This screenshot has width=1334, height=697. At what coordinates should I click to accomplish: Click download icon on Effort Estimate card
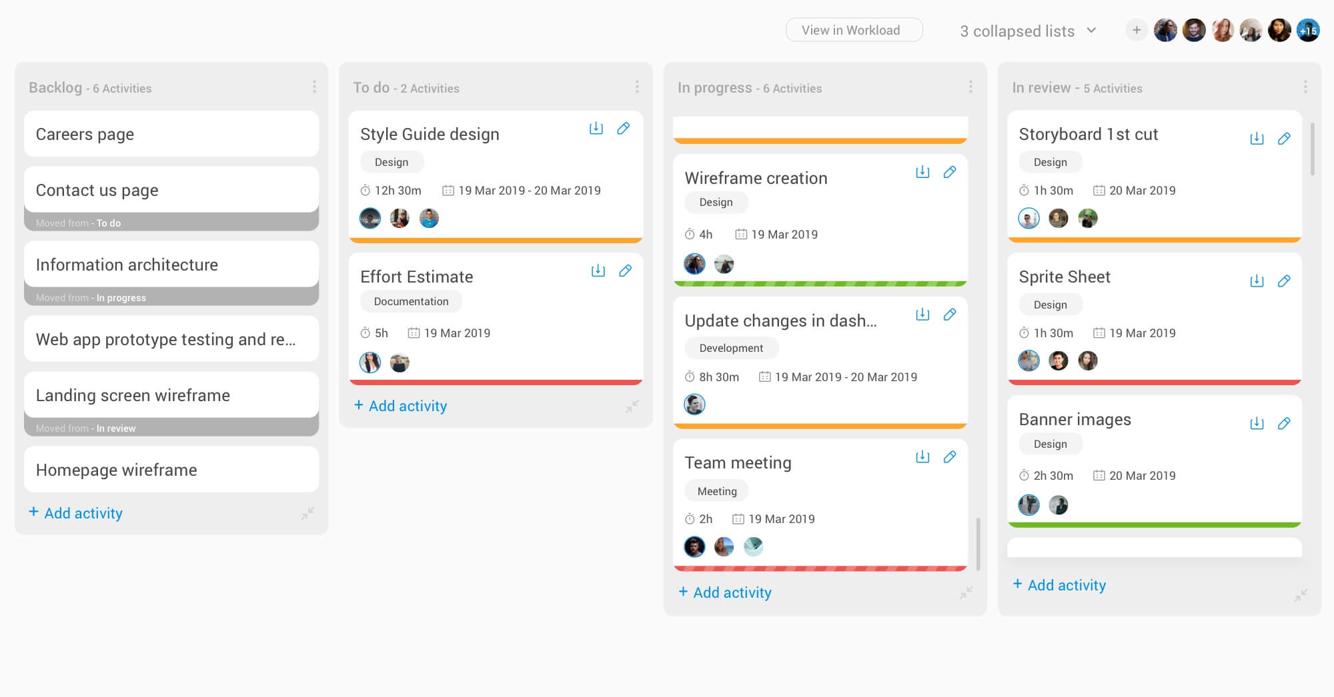[598, 271]
